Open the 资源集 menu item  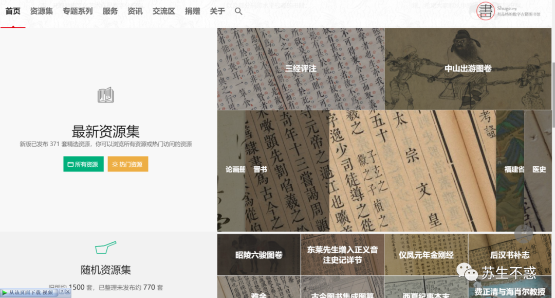click(42, 11)
